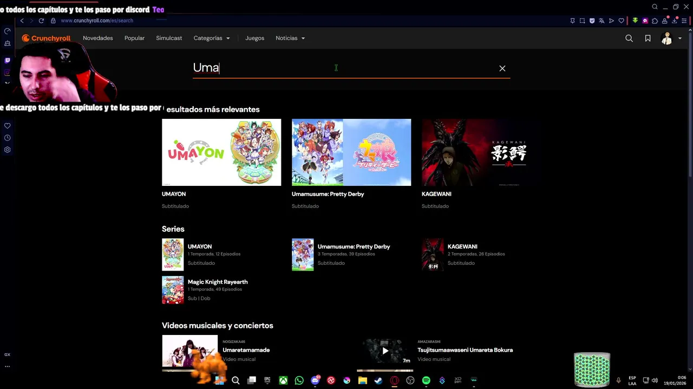This screenshot has height=389, width=693.
Task: Open the Novedades menu item
Action: coord(98,38)
